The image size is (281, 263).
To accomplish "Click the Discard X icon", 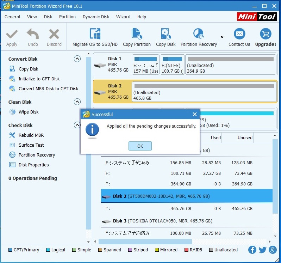I will [54, 34].
